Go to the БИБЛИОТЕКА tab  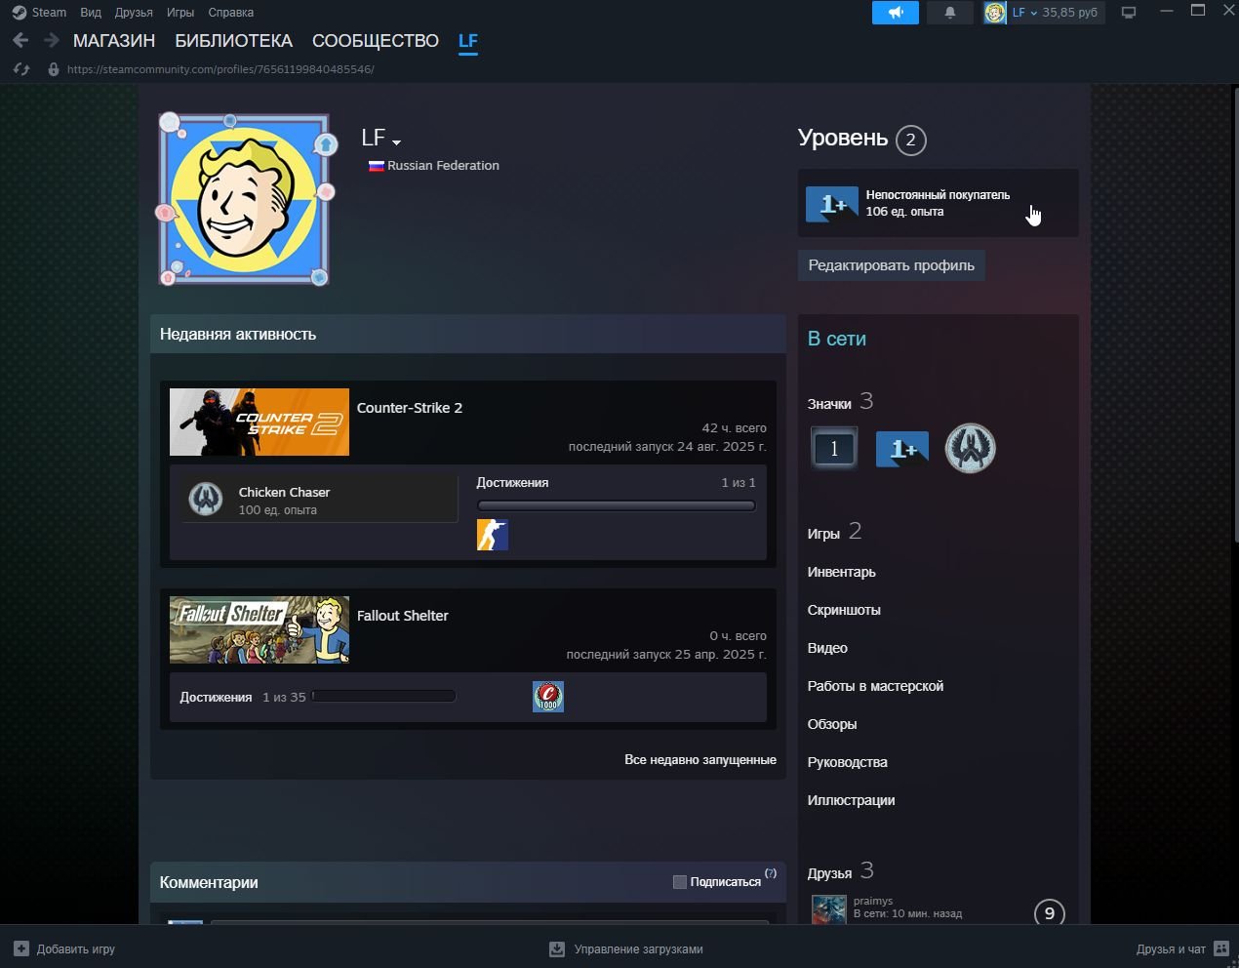(x=233, y=41)
